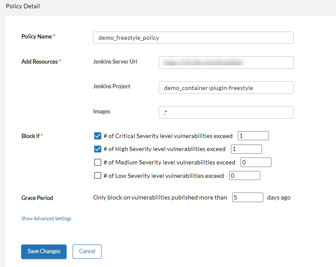The height and width of the screenshot is (267, 336).
Task: Check the Medium Severity vulnerabilities checkbox
Action: click(98, 163)
